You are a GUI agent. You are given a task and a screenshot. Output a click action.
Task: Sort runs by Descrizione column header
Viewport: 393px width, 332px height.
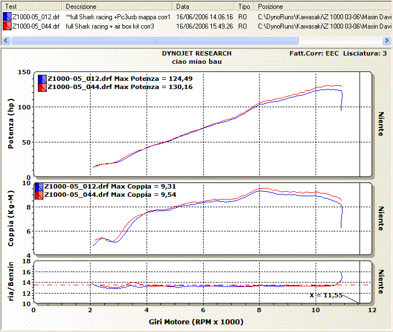point(117,7)
